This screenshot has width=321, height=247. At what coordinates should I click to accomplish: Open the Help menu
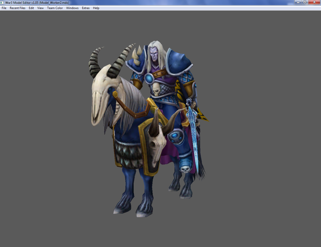click(96, 8)
